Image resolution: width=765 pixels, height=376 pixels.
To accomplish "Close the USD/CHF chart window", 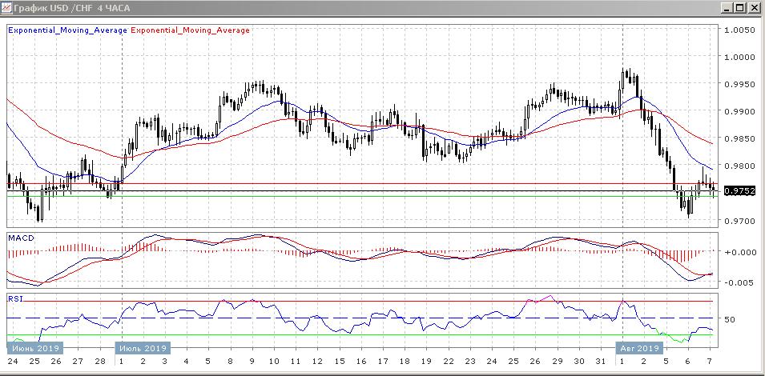I will click(755, 9).
